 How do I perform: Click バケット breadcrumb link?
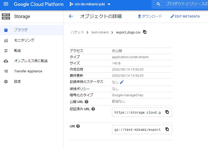[x=77, y=32]
